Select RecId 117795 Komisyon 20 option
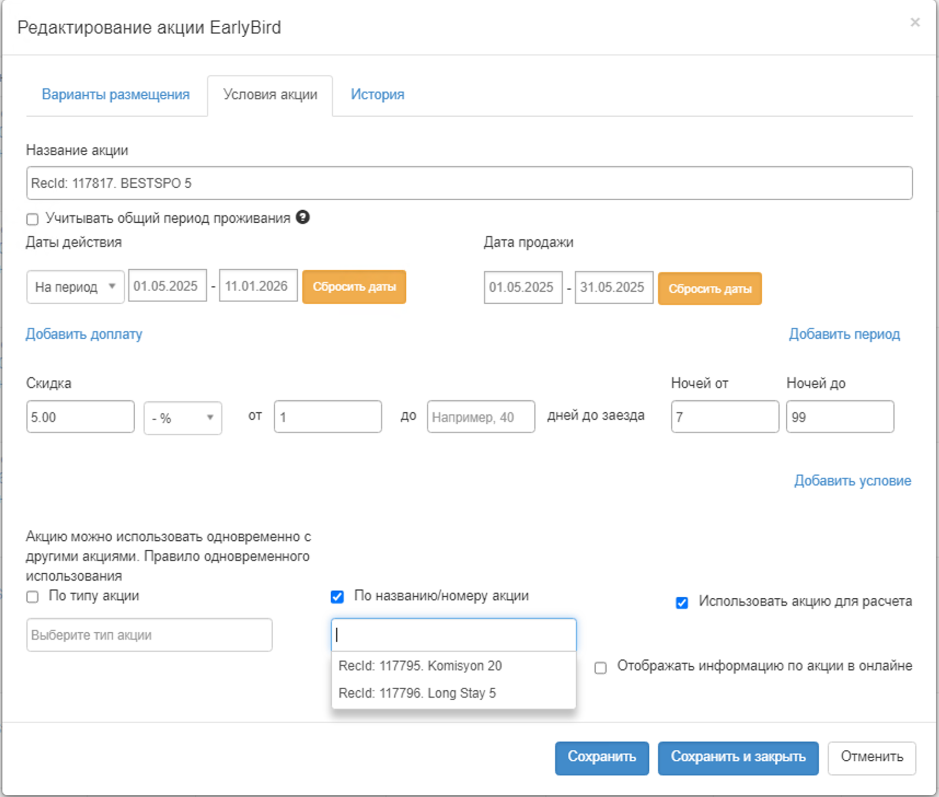939x797 pixels. (x=420, y=666)
